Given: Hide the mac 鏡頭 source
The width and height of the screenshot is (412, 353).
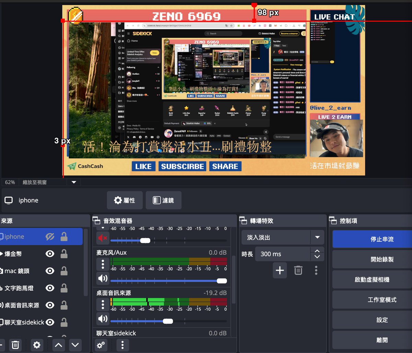Looking at the screenshot, I should 50,271.
